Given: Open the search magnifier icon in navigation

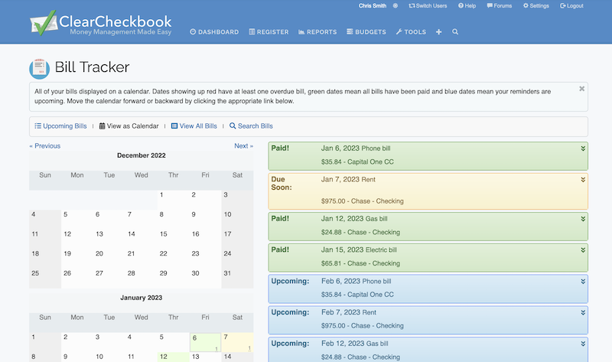Looking at the screenshot, I should (455, 32).
